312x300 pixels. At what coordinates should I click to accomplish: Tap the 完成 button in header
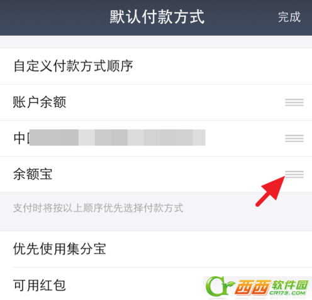pyautogui.click(x=289, y=17)
